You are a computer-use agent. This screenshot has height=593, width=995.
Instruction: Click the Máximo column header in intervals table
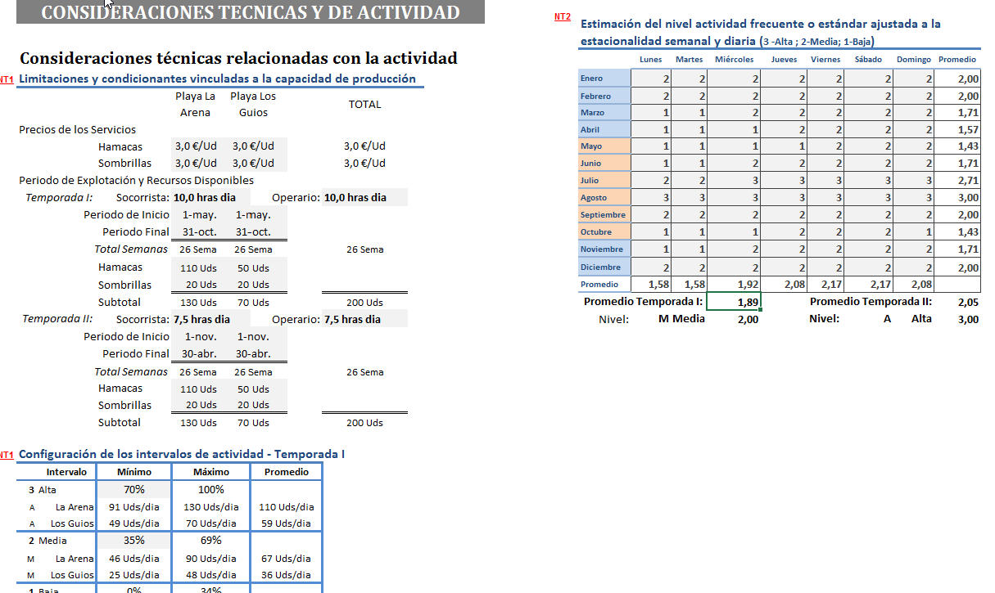click(x=210, y=472)
